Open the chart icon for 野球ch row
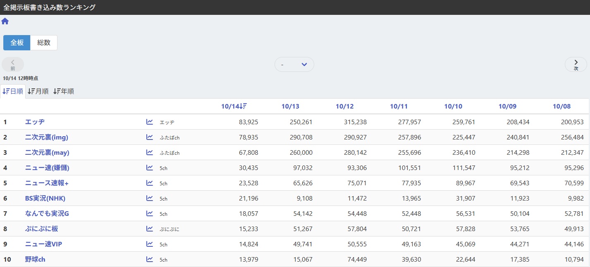Screen dimensions: 590x267 (x=150, y=259)
